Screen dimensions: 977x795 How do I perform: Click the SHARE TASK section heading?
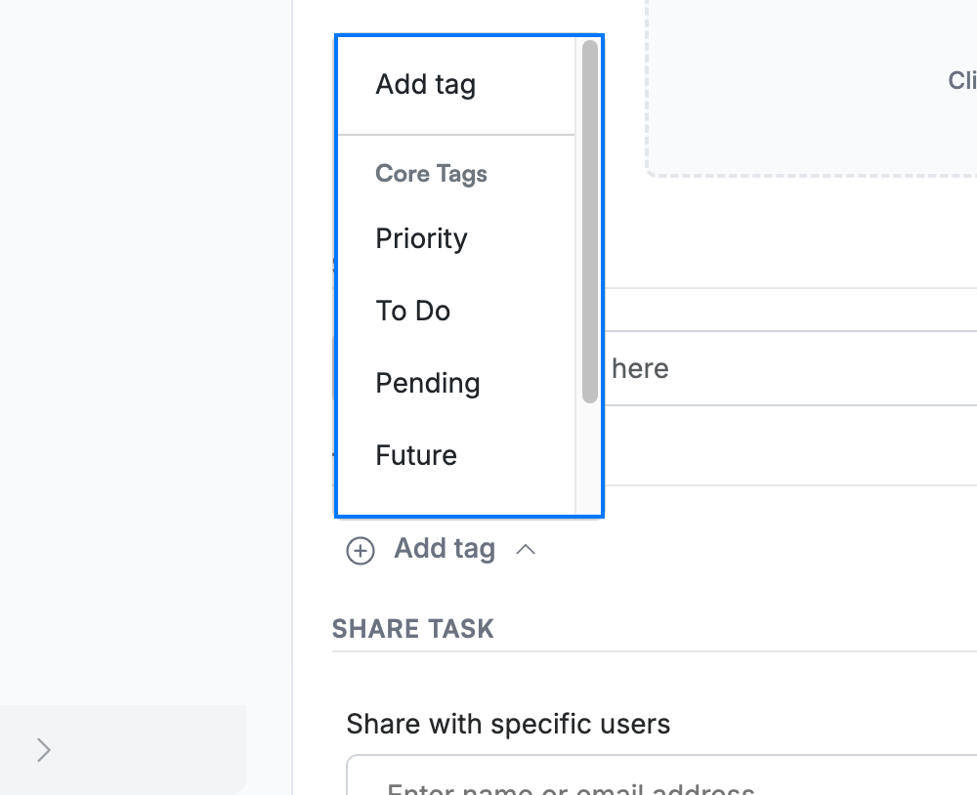coord(413,629)
